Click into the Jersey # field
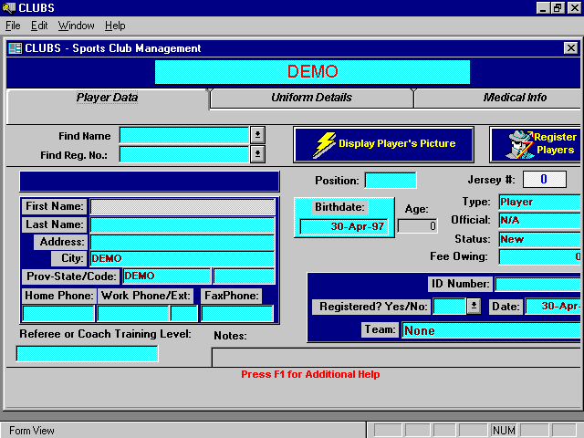584x438 pixels. click(x=543, y=180)
